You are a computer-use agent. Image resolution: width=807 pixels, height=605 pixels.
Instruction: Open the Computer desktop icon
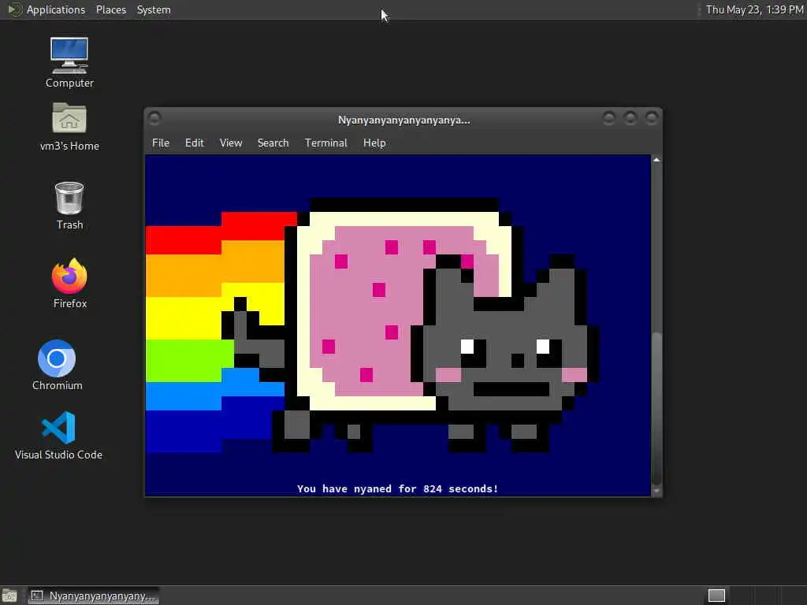(x=69, y=63)
